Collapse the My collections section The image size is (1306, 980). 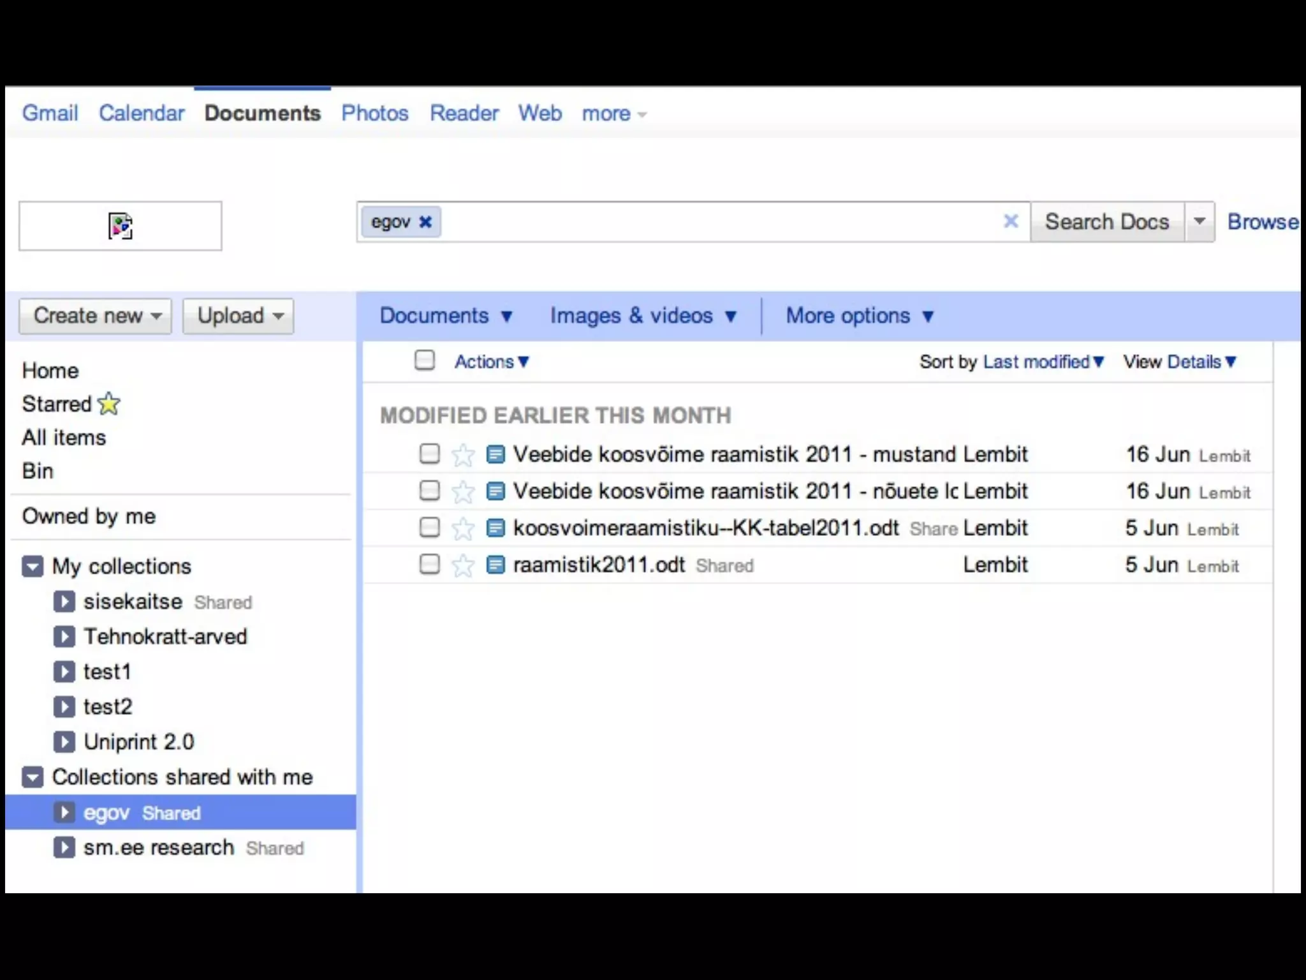tap(33, 567)
